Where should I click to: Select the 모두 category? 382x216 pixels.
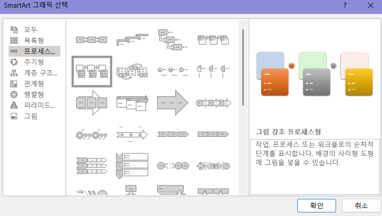[34, 30]
